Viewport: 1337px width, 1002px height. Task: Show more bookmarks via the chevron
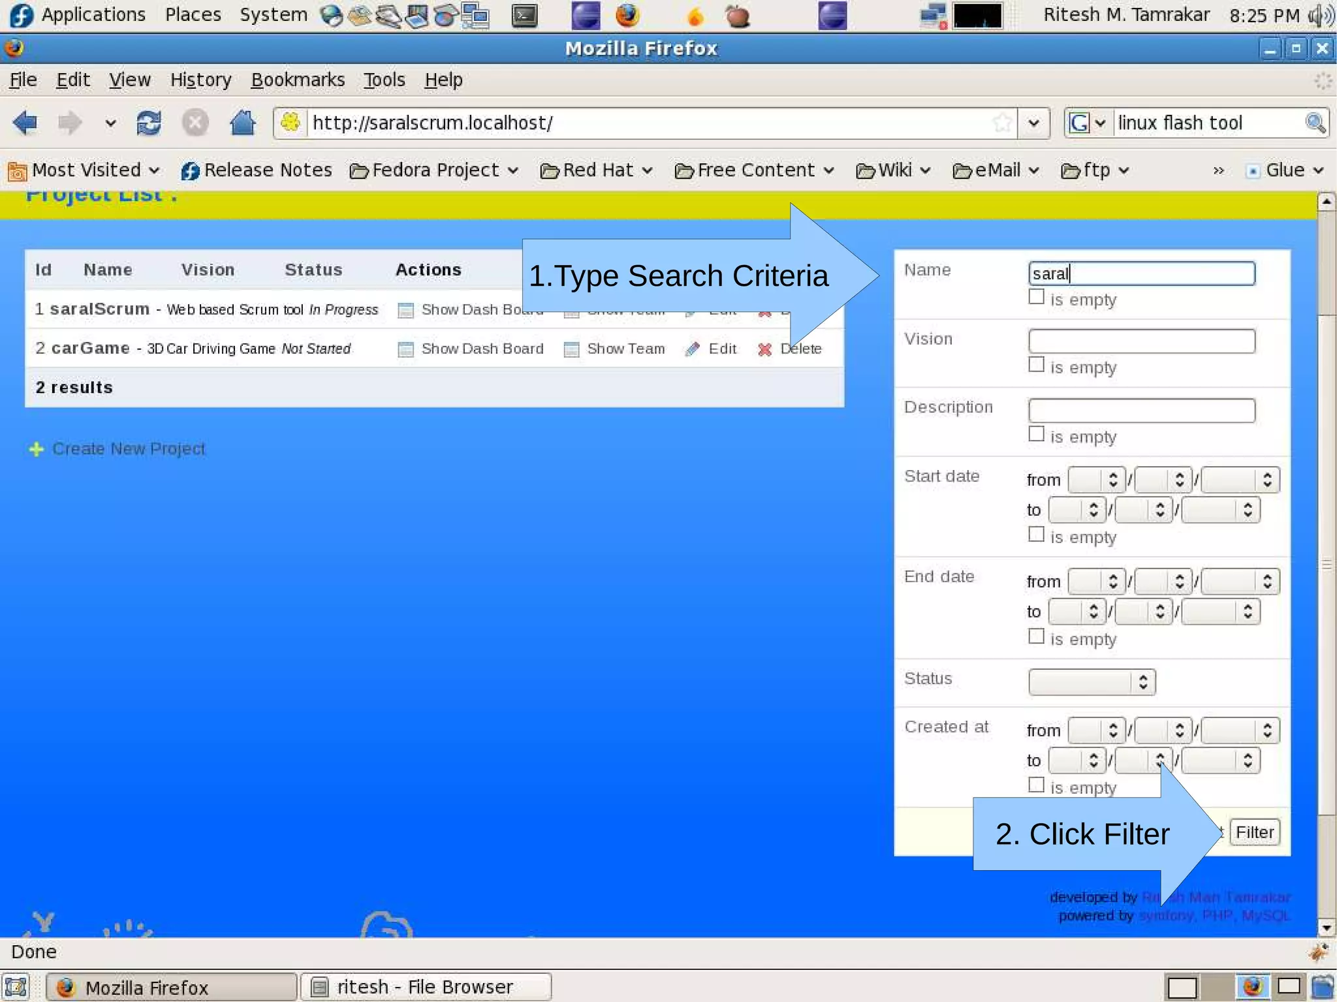(1218, 171)
